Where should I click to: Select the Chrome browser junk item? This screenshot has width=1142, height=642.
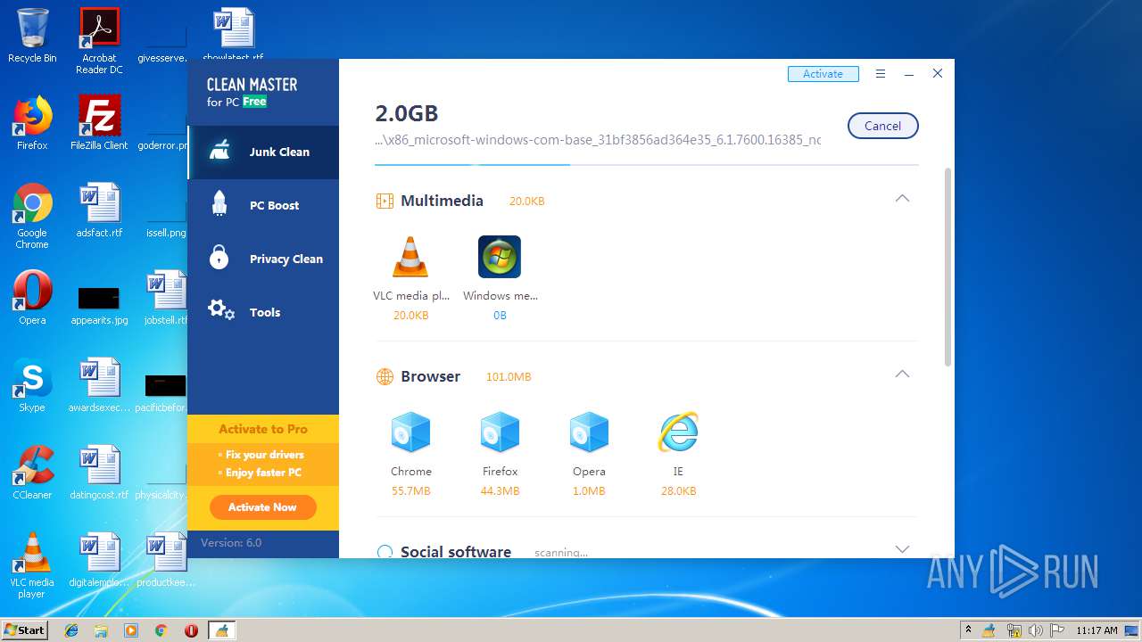tap(410, 454)
